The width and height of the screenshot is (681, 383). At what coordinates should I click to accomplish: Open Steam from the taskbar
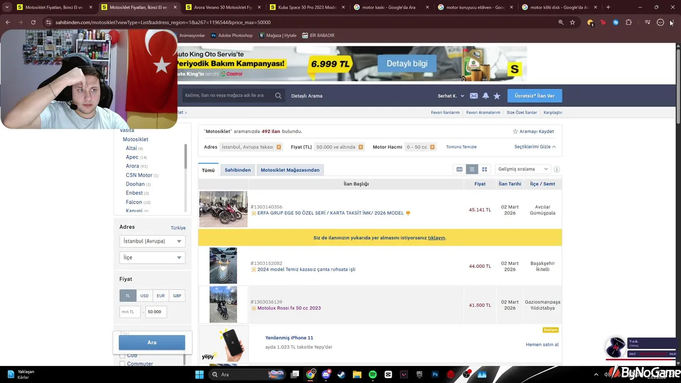(x=341, y=374)
